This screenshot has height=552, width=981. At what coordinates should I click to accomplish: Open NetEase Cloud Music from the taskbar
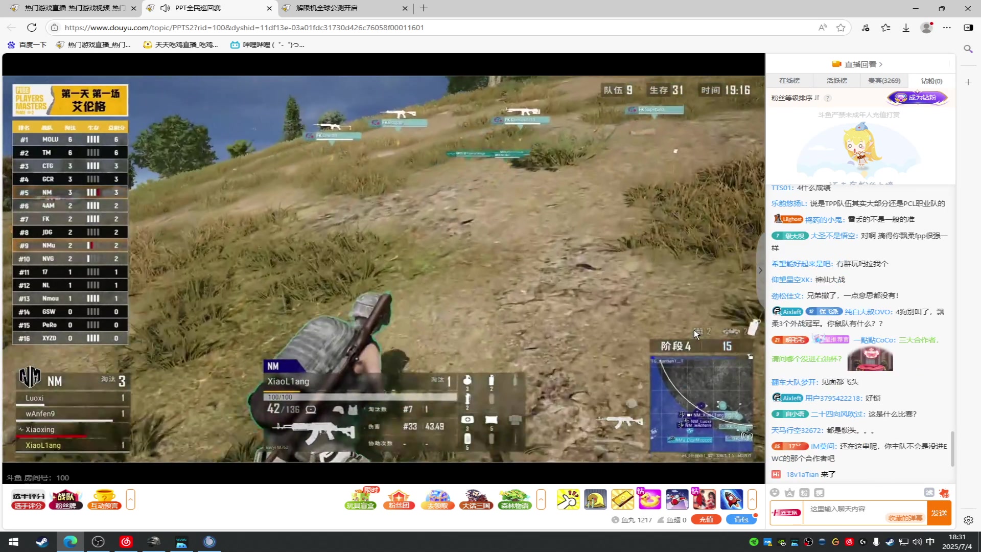click(x=126, y=542)
